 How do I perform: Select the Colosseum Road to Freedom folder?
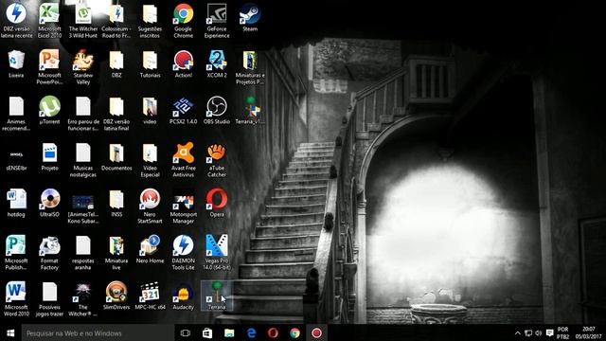pos(116,21)
